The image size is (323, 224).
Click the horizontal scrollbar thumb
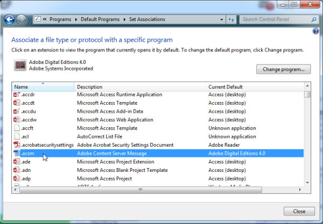point(141,190)
